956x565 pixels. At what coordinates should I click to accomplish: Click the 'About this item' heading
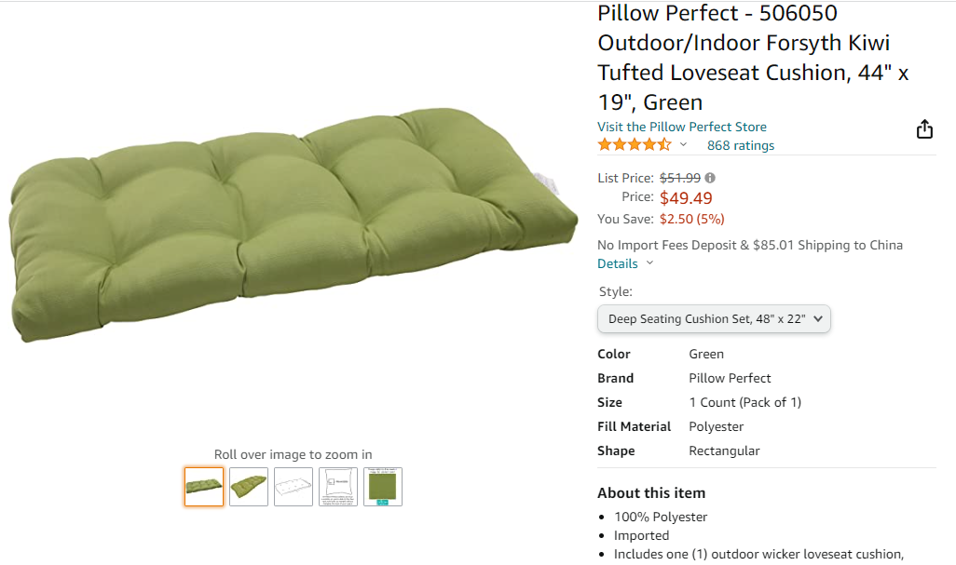point(650,492)
